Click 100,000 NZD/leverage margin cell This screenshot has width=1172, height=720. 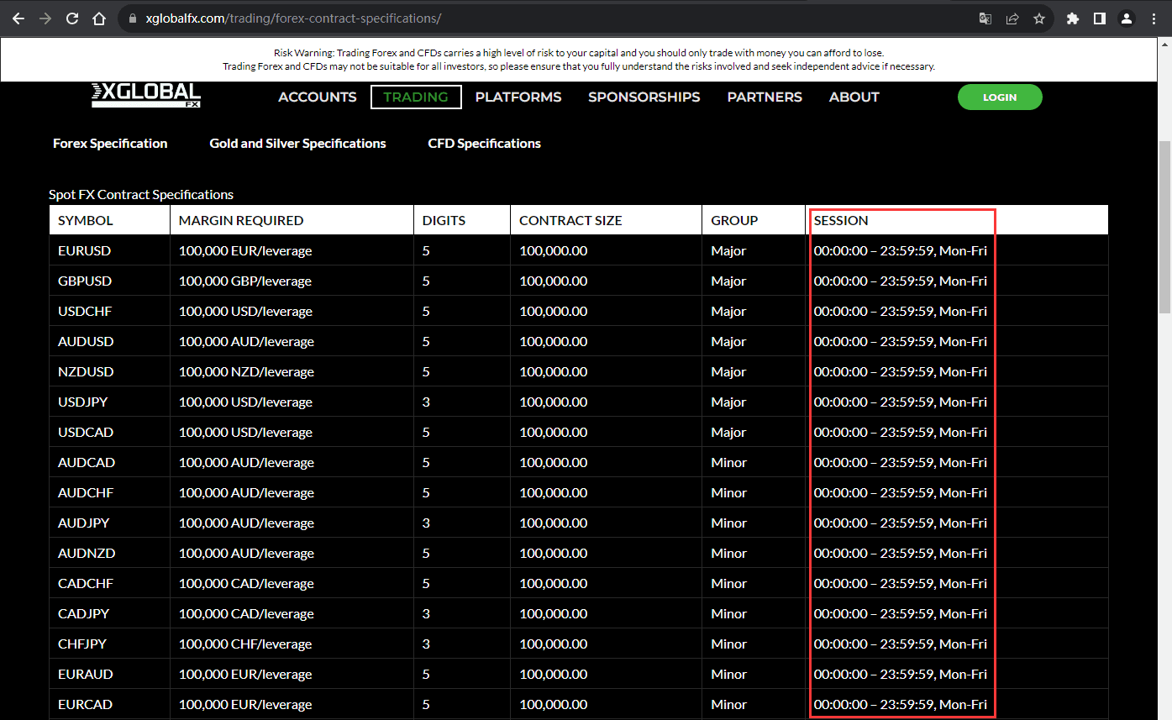tap(292, 371)
